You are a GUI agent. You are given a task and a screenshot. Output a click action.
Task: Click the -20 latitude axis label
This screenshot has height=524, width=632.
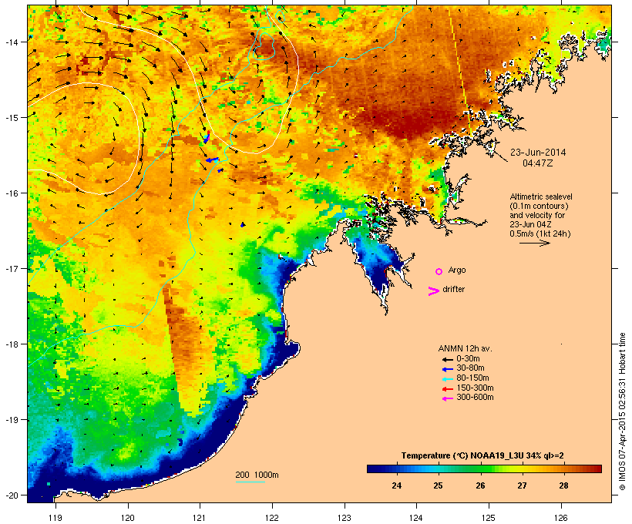point(12,495)
